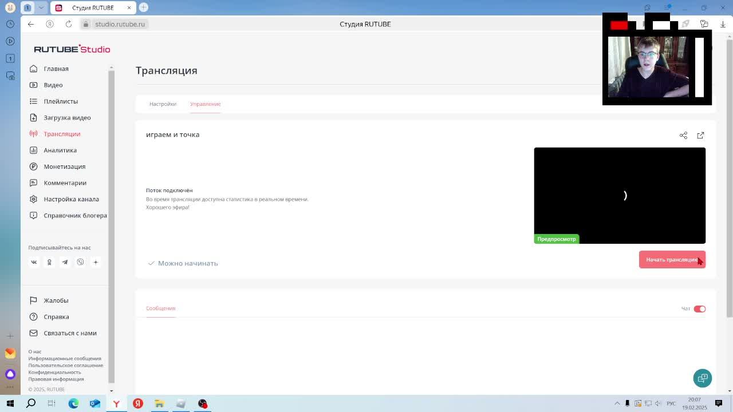
Task: Open Outlook from the taskbar
Action: click(x=95, y=403)
